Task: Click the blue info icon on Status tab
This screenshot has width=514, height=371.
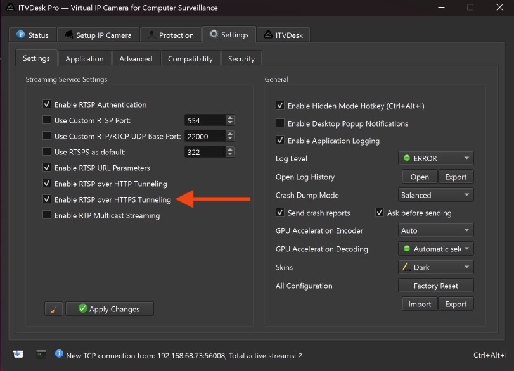Action: pyautogui.click(x=21, y=34)
